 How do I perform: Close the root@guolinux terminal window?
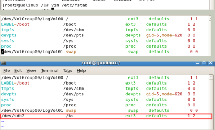click(x=210, y=63)
